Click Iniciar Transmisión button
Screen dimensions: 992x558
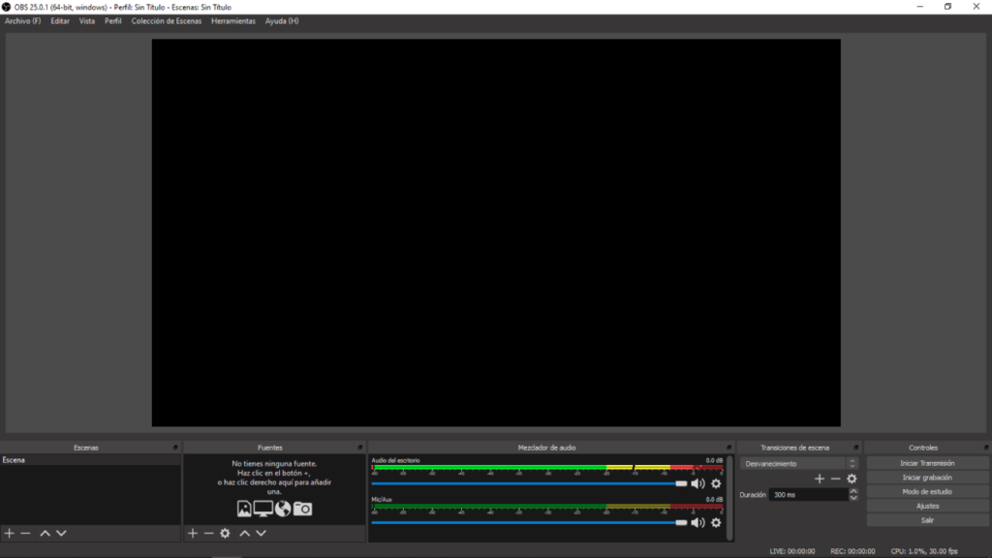click(927, 463)
